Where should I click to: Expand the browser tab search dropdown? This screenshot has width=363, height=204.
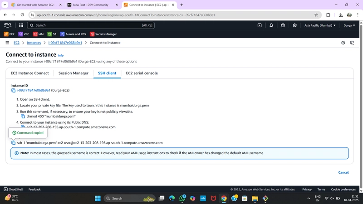pos(5,5)
